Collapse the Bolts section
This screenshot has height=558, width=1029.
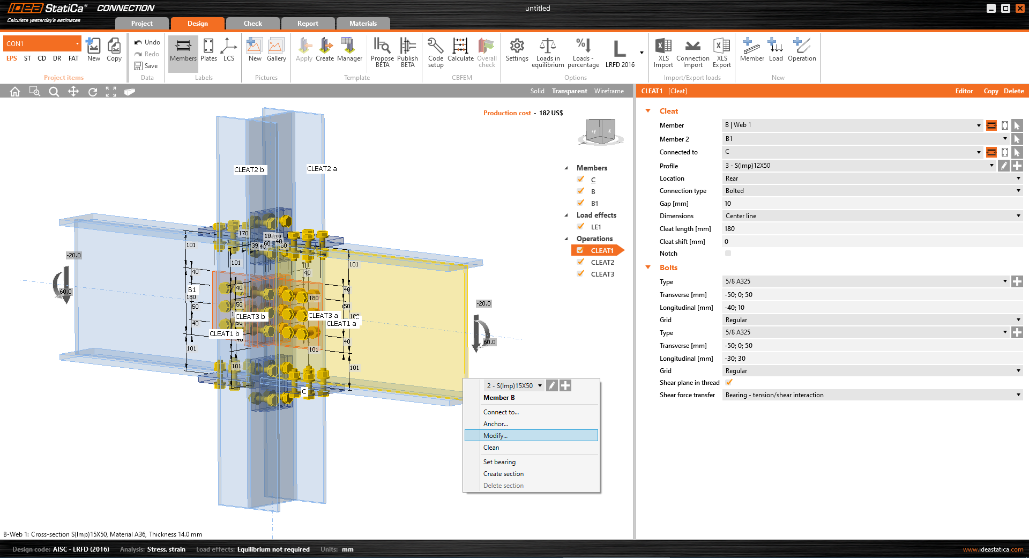coord(648,267)
